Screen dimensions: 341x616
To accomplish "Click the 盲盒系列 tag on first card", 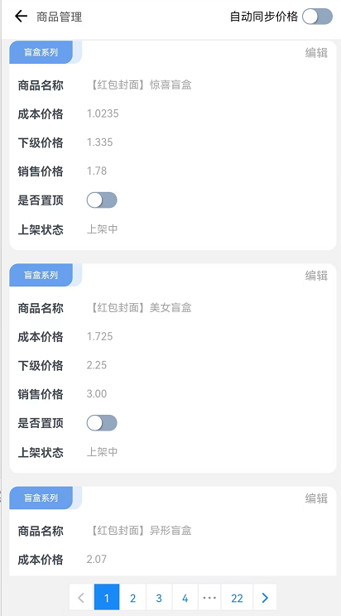I will pos(41,52).
